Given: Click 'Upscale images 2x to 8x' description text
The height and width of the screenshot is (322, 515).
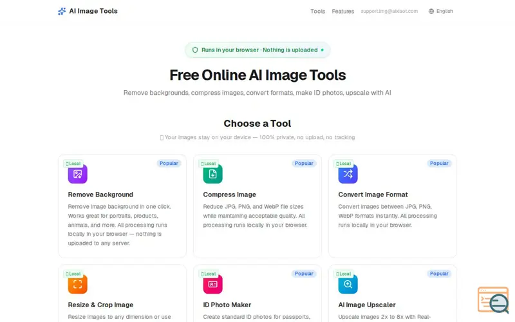Looking at the screenshot, I should [384, 317].
